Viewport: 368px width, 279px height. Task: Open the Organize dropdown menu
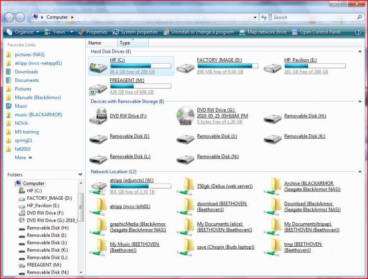[x=23, y=32]
